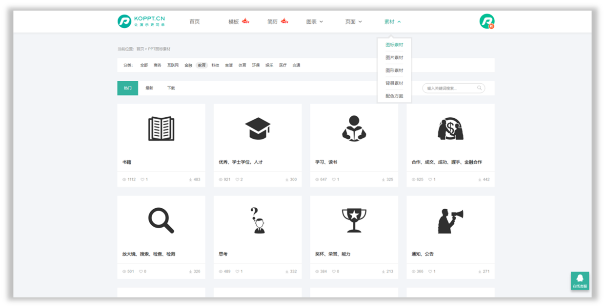605x308 pixels.
Task: Click heart icon on 奖杯 card
Action: click(334, 272)
